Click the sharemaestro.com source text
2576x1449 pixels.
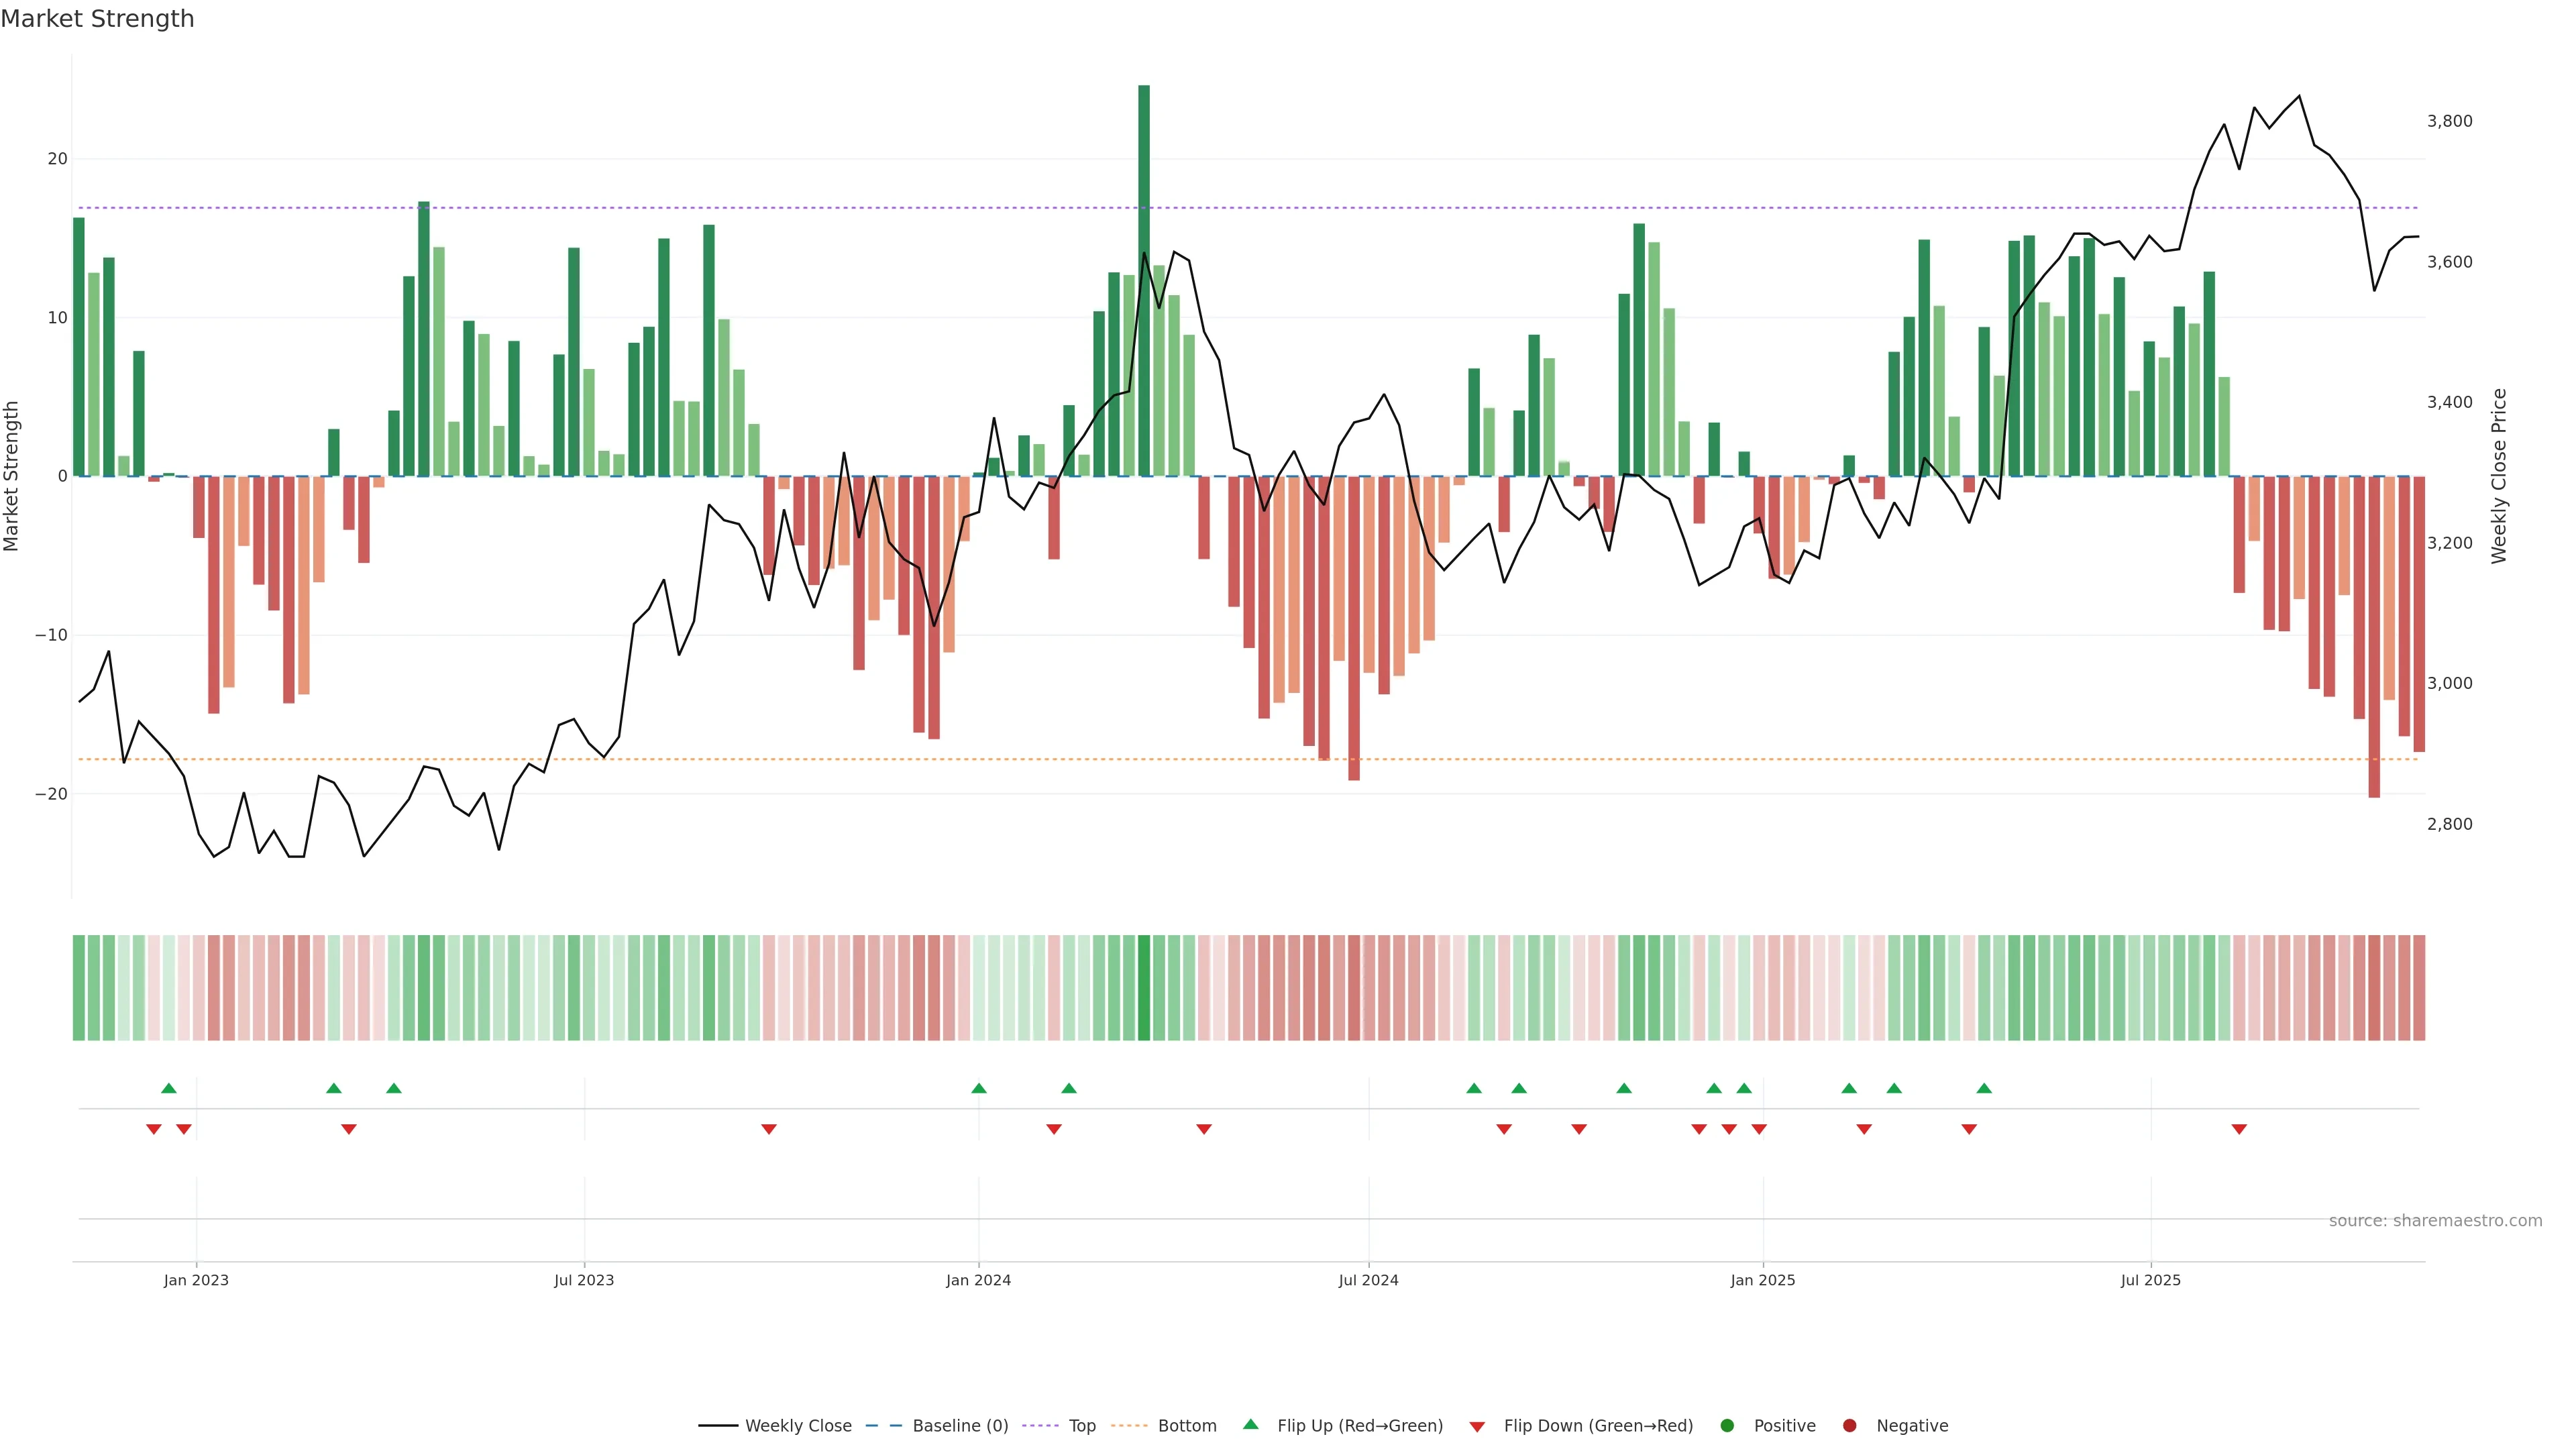point(2435,1220)
